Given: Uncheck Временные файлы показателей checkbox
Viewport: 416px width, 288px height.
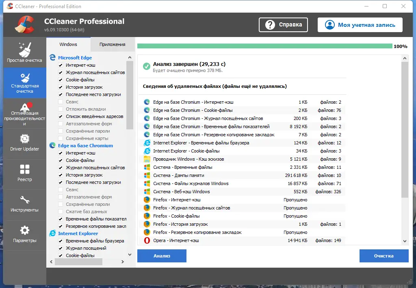Looking at the screenshot, I should [61, 219].
